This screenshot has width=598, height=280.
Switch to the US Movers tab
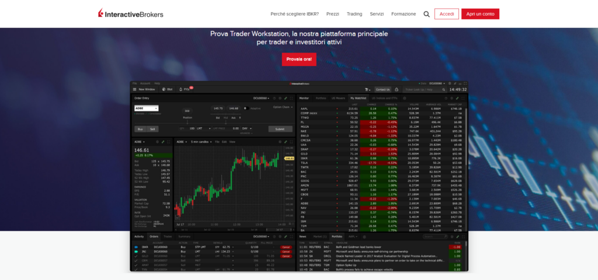tap(338, 98)
